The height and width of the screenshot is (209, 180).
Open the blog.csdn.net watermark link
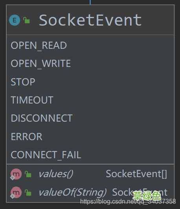[x=128, y=202]
